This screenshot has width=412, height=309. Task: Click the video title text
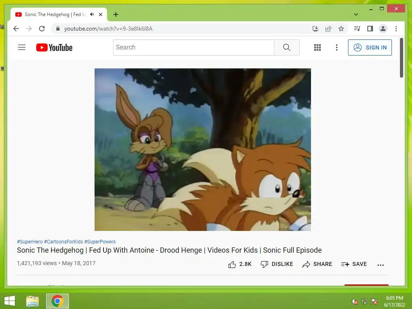pyautogui.click(x=169, y=250)
